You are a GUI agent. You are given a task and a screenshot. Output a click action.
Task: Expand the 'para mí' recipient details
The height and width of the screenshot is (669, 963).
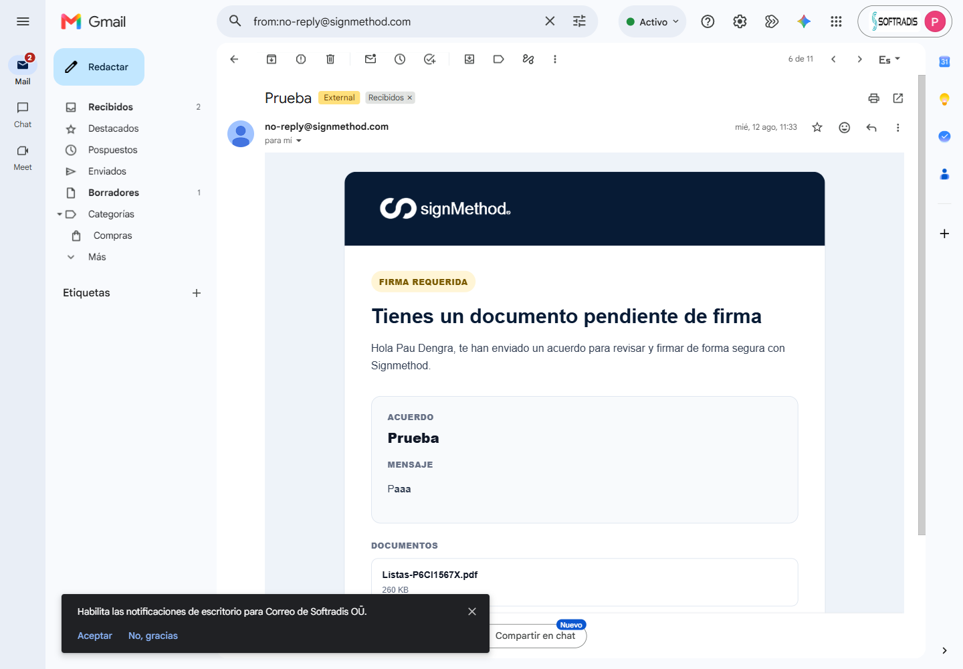click(x=299, y=140)
